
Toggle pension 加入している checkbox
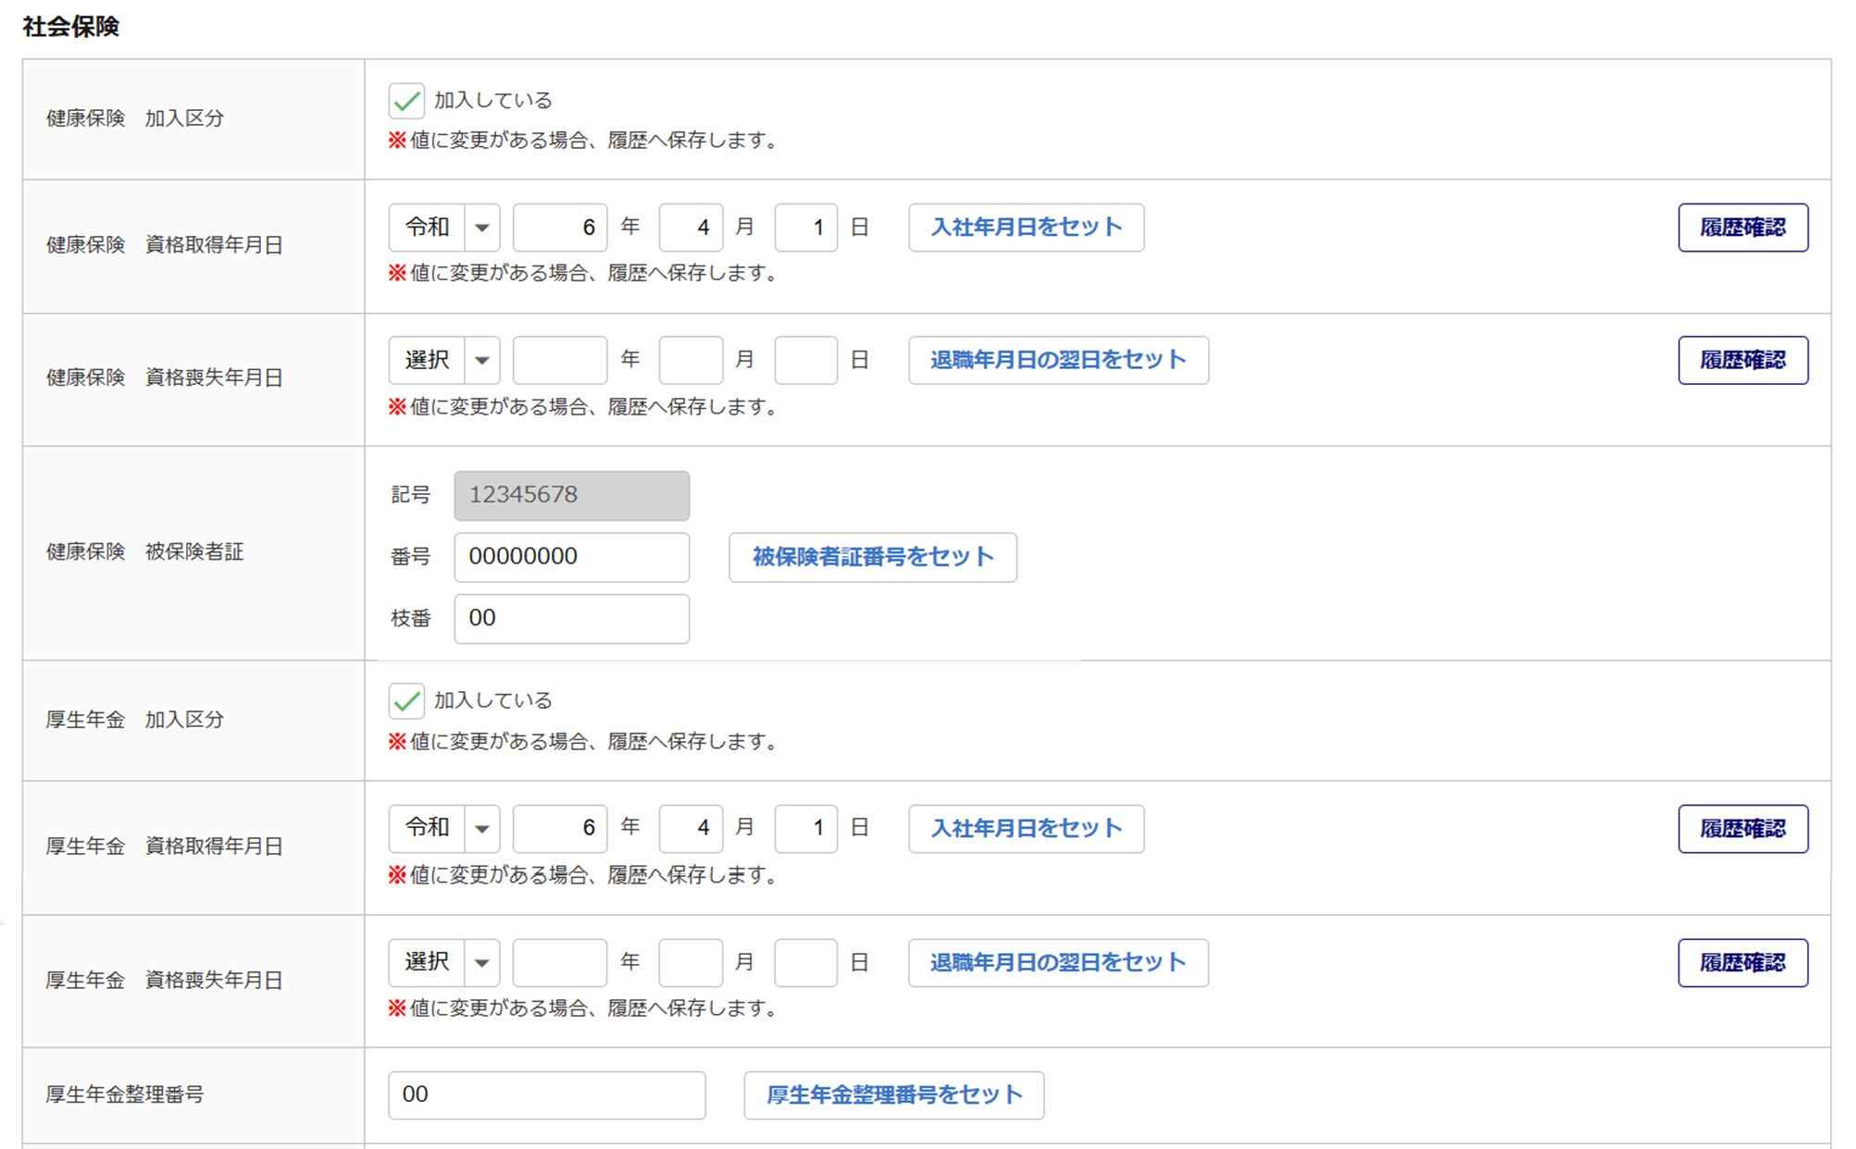pyautogui.click(x=406, y=701)
